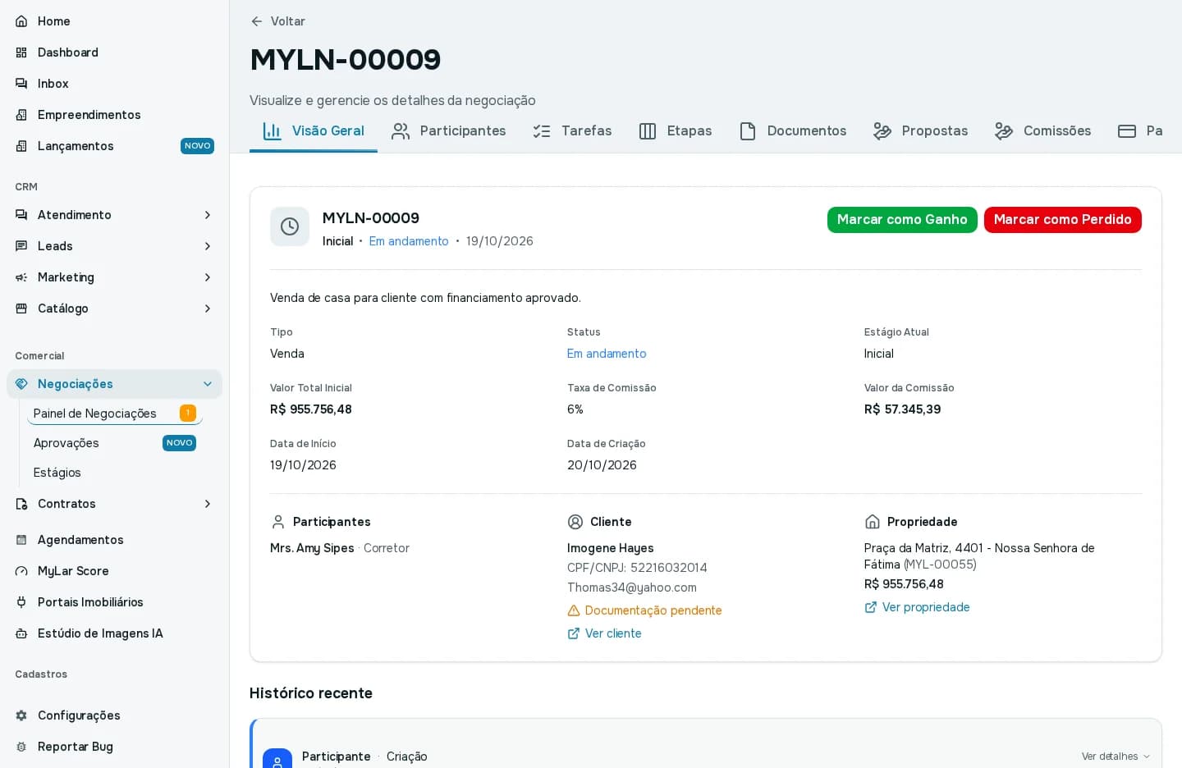
Task: Open Dashboard via its grid icon
Action: pyautogui.click(x=21, y=53)
